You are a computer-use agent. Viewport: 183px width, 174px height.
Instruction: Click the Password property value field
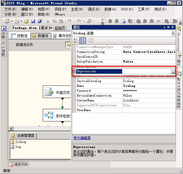click(x=149, y=91)
